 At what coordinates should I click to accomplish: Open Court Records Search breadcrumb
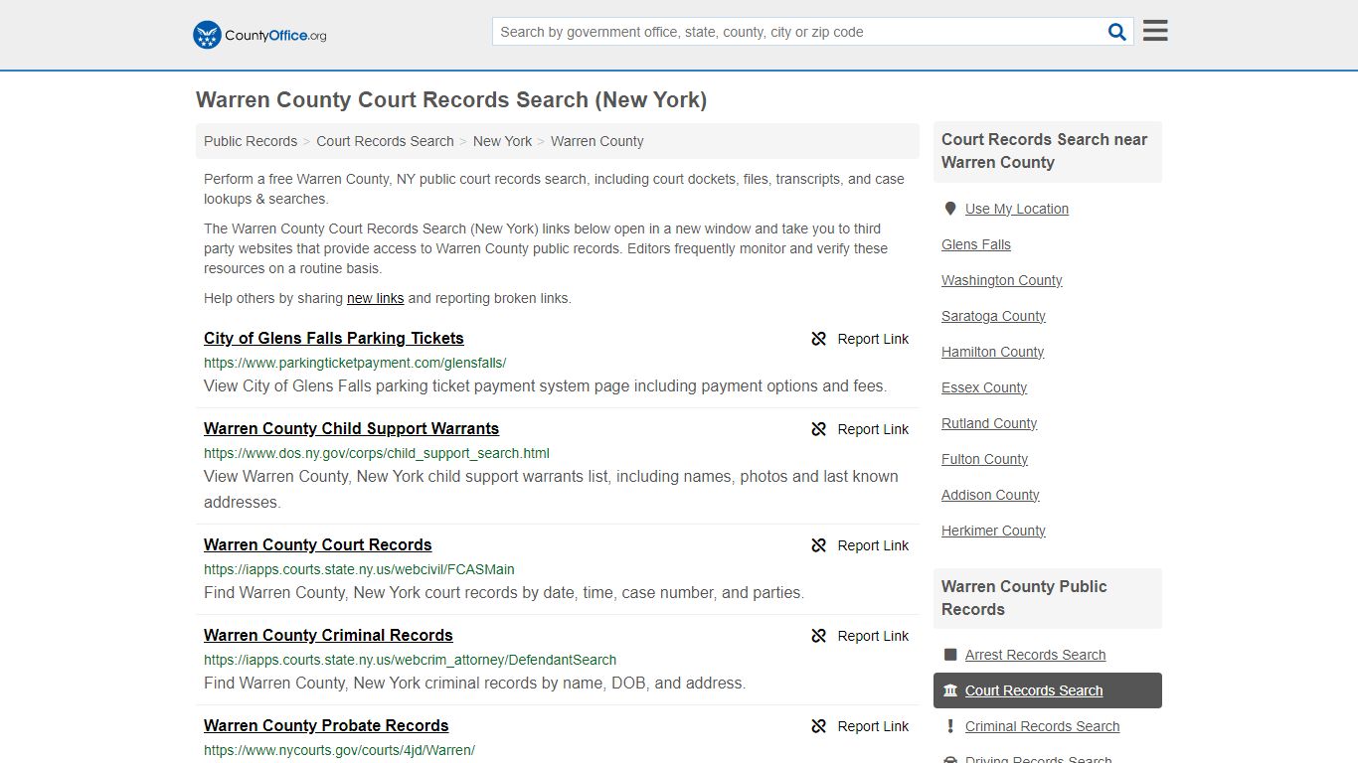(385, 141)
